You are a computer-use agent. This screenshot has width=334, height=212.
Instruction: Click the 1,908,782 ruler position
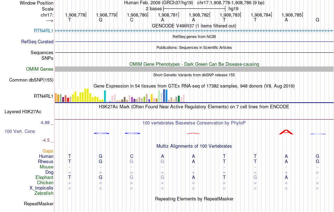pos(199,15)
